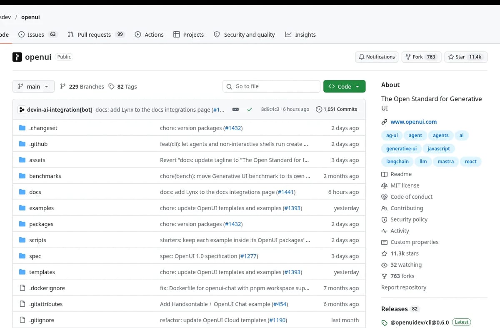Open the Custom properties link
Viewport: 500px width, 328px height.
410,242
